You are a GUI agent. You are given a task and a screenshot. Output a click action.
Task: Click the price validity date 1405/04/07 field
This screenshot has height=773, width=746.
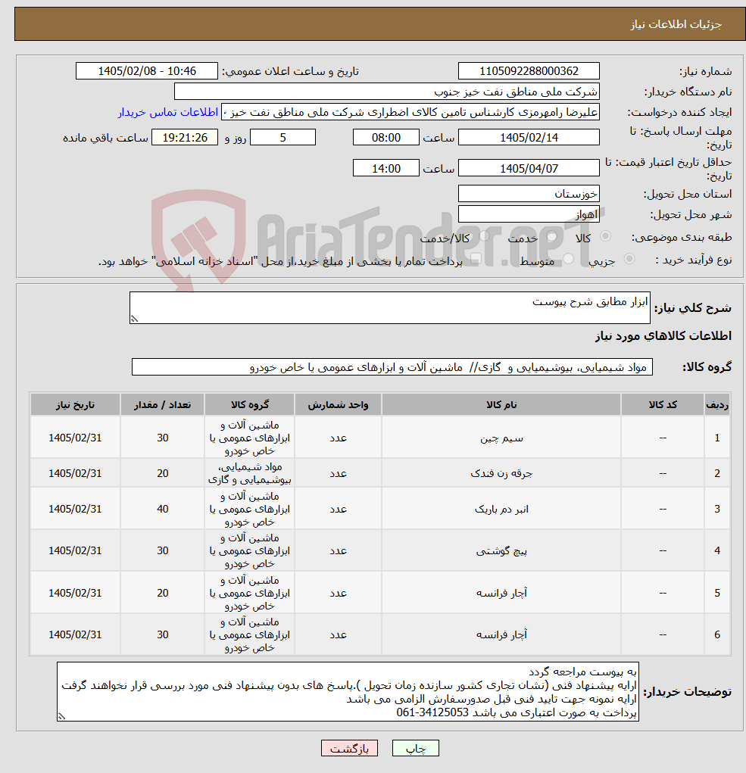529,169
